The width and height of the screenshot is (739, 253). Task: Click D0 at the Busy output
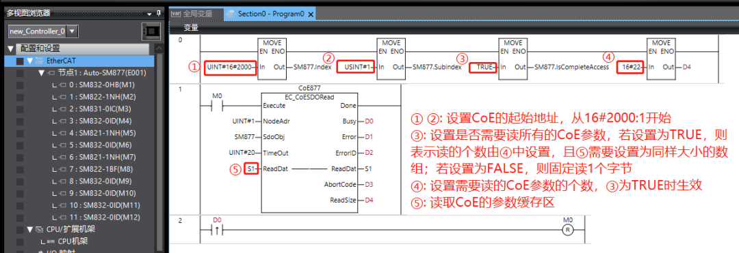pyautogui.click(x=369, y=121)
